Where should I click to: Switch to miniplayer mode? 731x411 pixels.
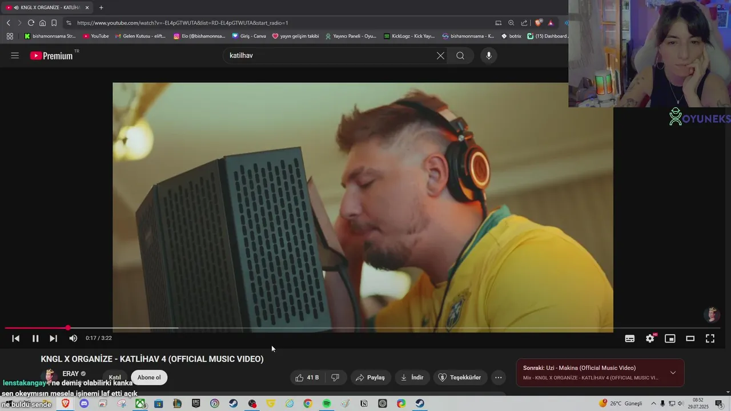670,339
